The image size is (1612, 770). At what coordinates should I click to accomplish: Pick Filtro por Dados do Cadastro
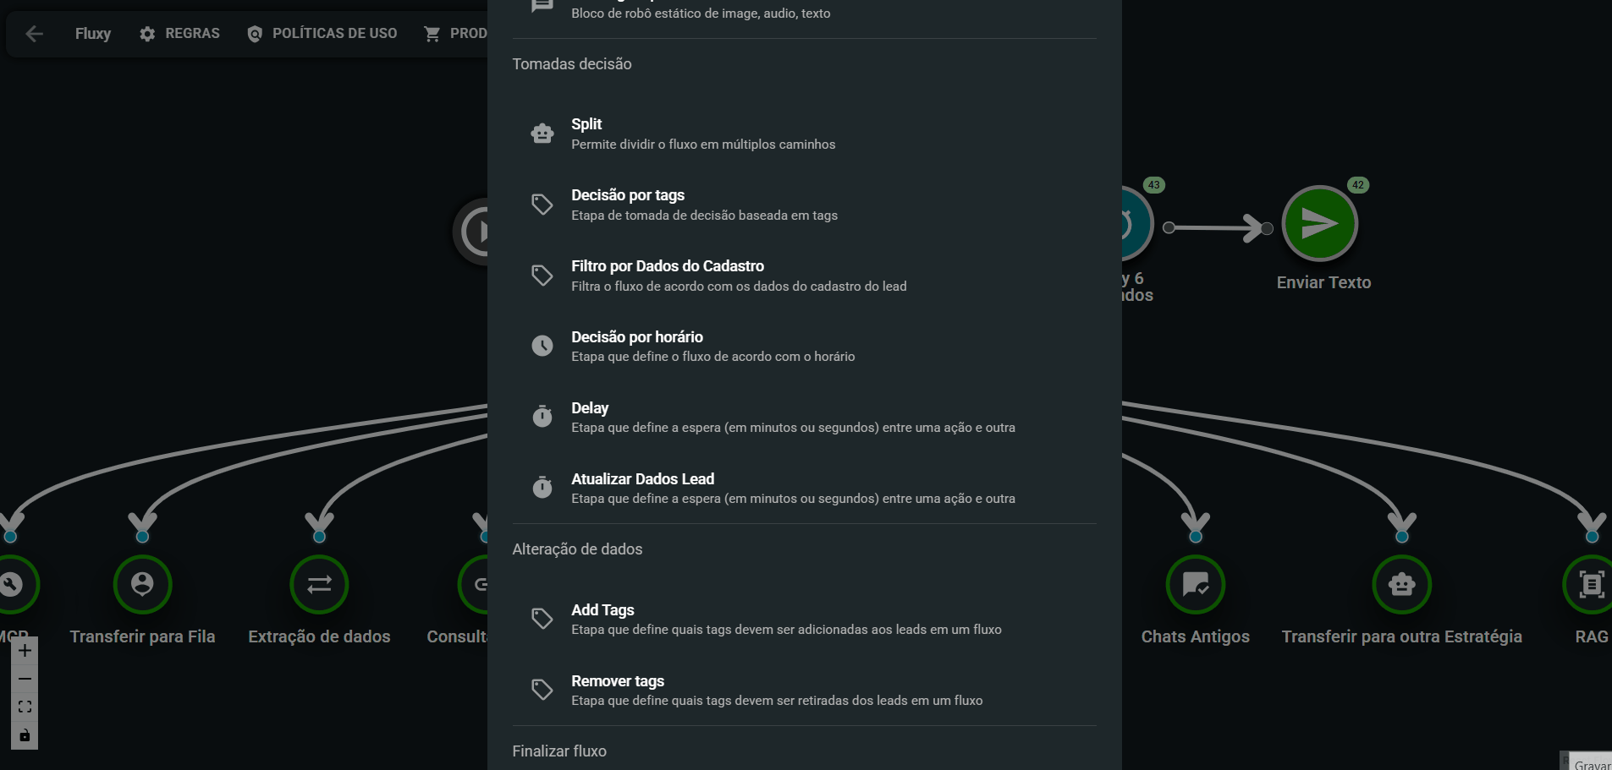click(x=804, y=276)
